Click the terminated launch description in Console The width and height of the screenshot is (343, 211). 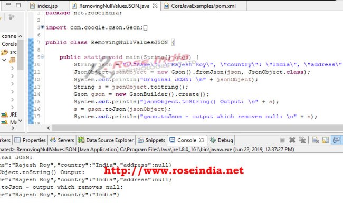tap(147, 150)
